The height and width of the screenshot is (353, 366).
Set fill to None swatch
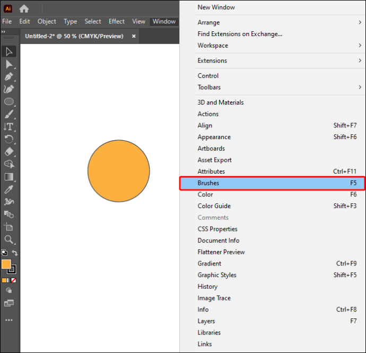coord(14,280)
